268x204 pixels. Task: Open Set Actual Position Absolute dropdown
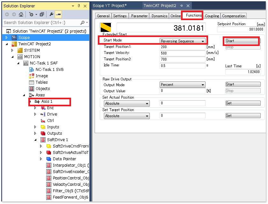(x=127, y=103)
